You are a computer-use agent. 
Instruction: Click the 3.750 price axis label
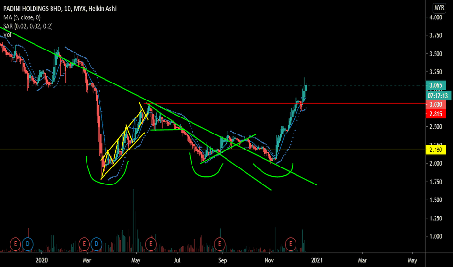436,35
